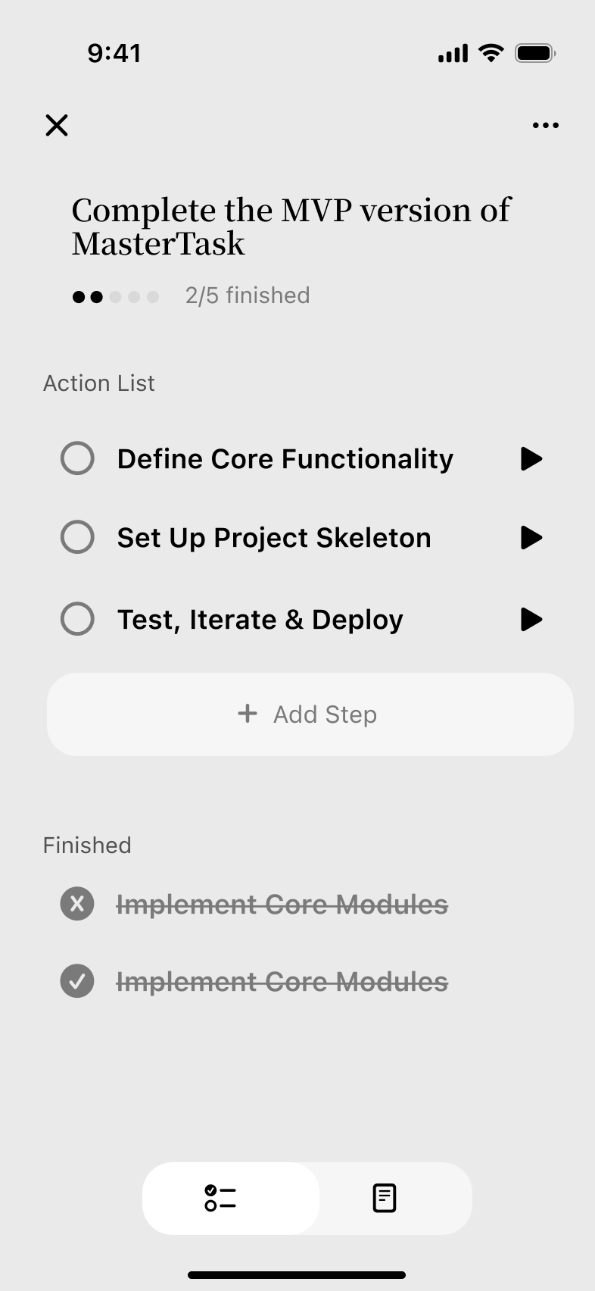The width and height of the screenshot is (595, 1291).
Task: Switch to the checklist view tab icon
Action: pyautogui.click(x=220, y=1198)
